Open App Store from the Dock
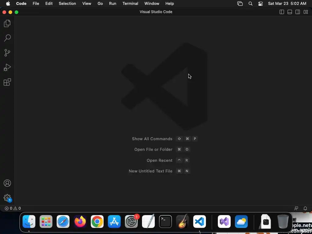 pos(114,222)
